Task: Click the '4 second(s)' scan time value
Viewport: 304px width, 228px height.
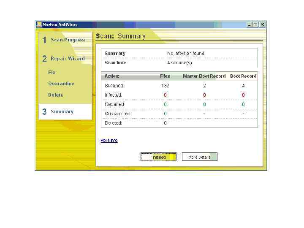Action: tap(179, 63)
